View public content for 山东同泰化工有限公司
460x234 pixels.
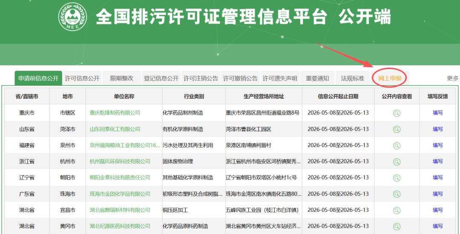[x=397, y=129]
